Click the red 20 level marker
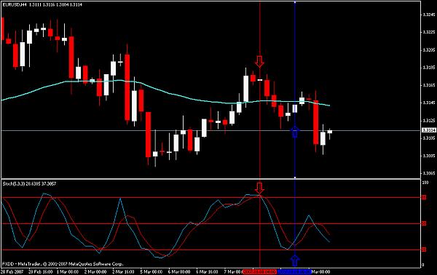The height and width of the screenshot is (275, 437). pyautogui.click(x=424, y=250)
